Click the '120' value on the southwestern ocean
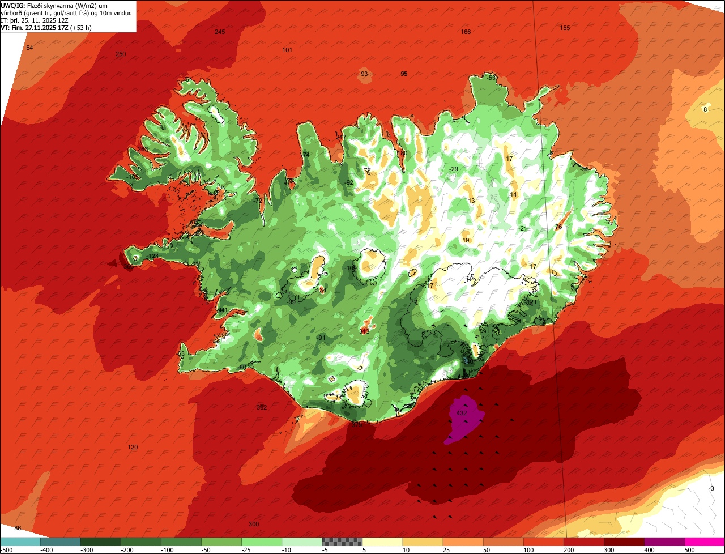The height and width of the screenshot is (554, 725). click(x=133, y=447)
